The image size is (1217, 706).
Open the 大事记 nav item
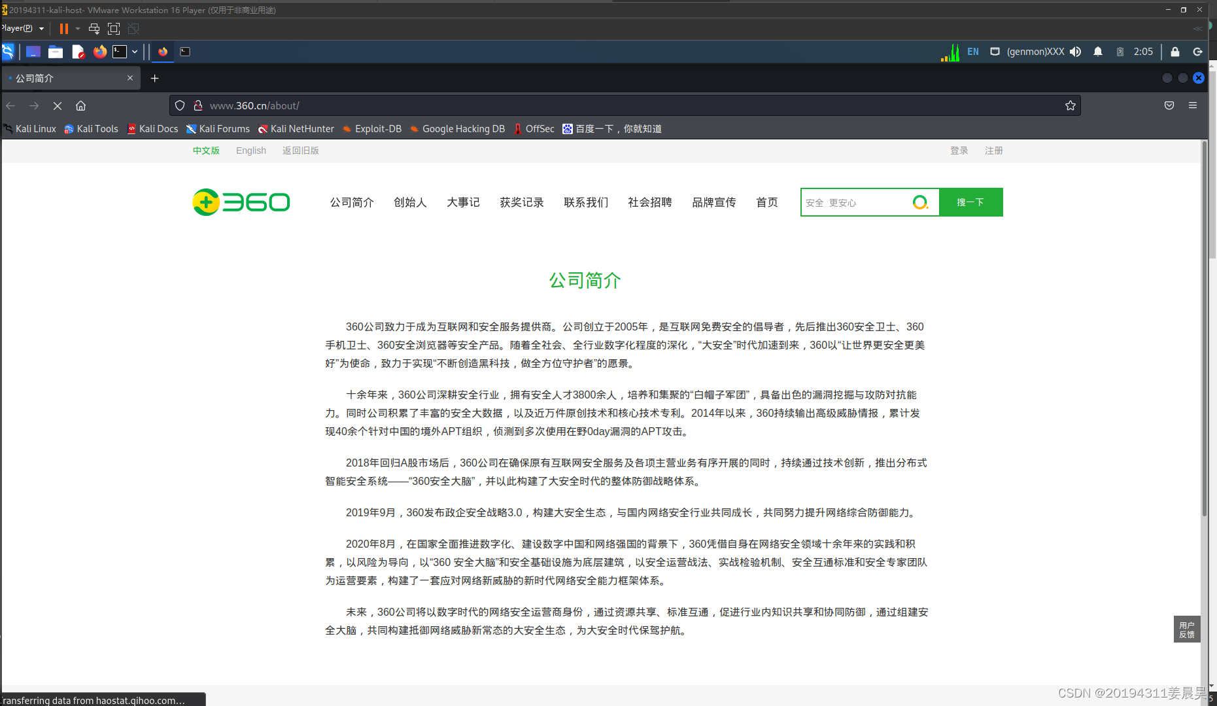tap(463, 202)
